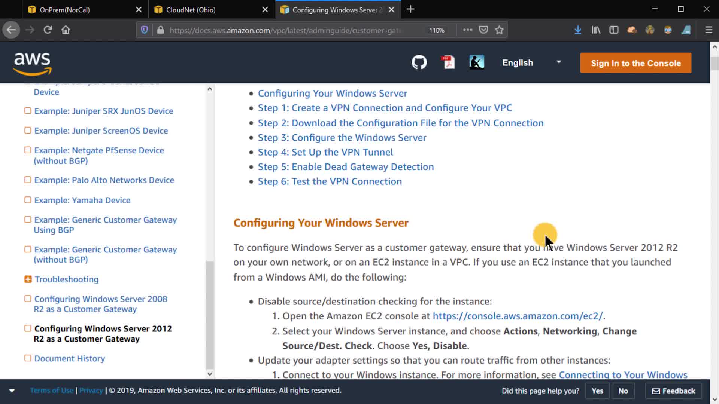
Task: Switch to the OnPrem(NorCal) tab
Action: [64, 10]
